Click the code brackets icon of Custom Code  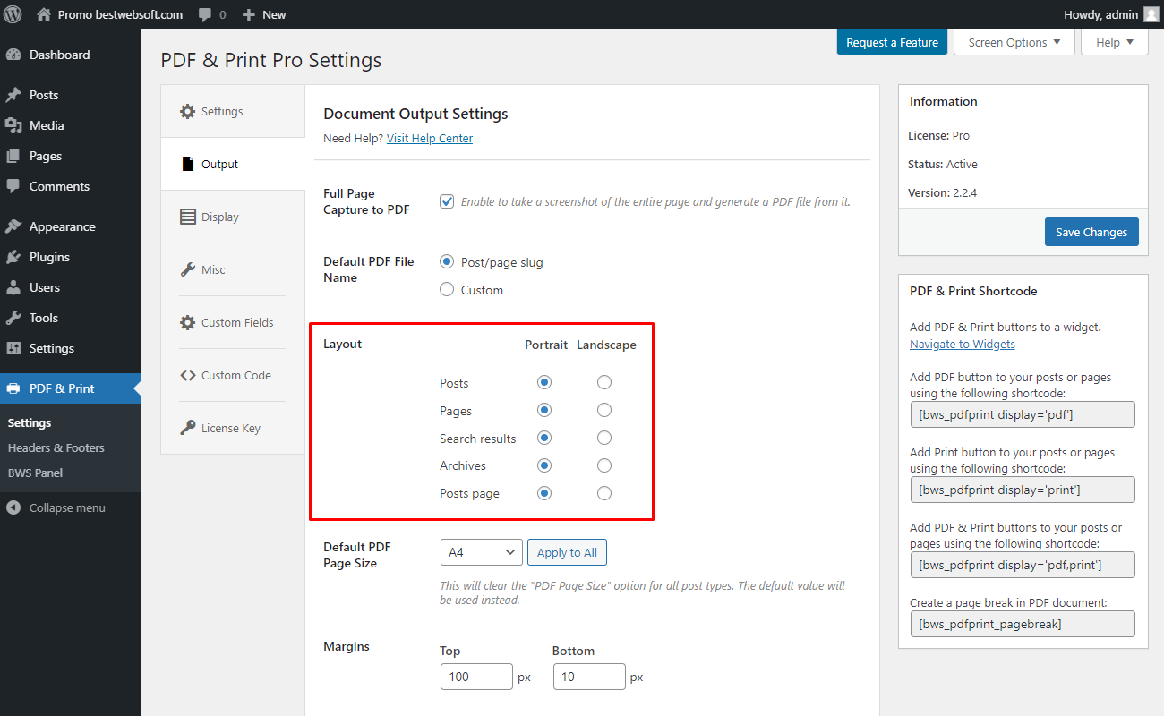pyautogui.click(x=187, y=375)
